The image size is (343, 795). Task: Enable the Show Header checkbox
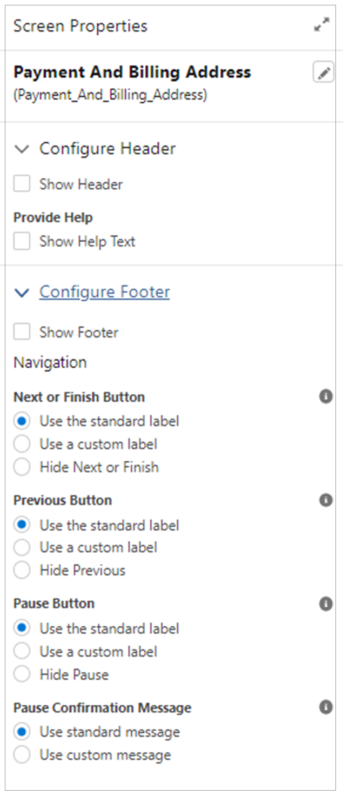coord(22,184)
